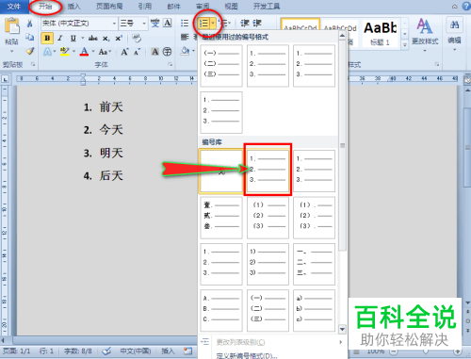Viewport: 471px width, 359px height.
Task: Click the numbering gallery scroll-up arrow
Action: click(342, 36)
